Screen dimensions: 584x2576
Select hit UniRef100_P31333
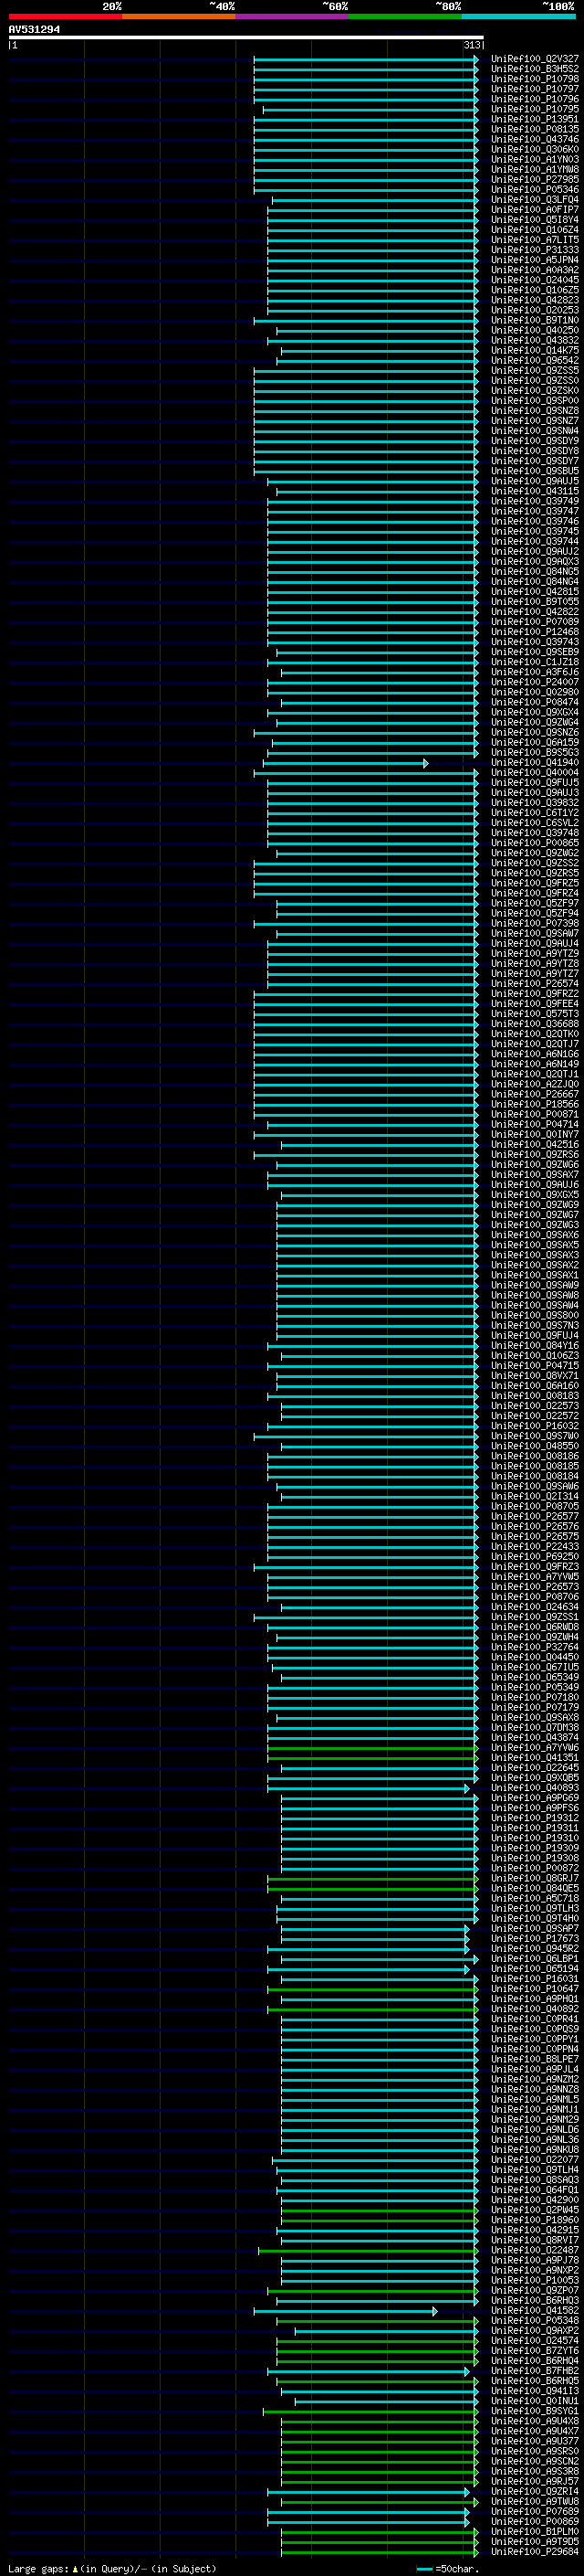(535, 250)
